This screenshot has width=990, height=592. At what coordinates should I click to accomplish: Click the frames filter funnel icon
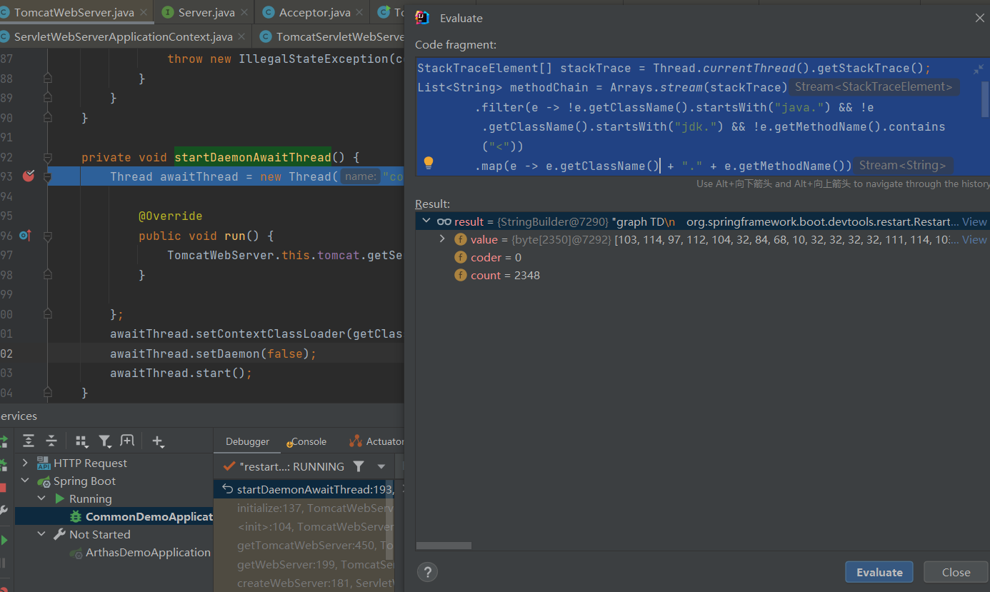[359, 466]
